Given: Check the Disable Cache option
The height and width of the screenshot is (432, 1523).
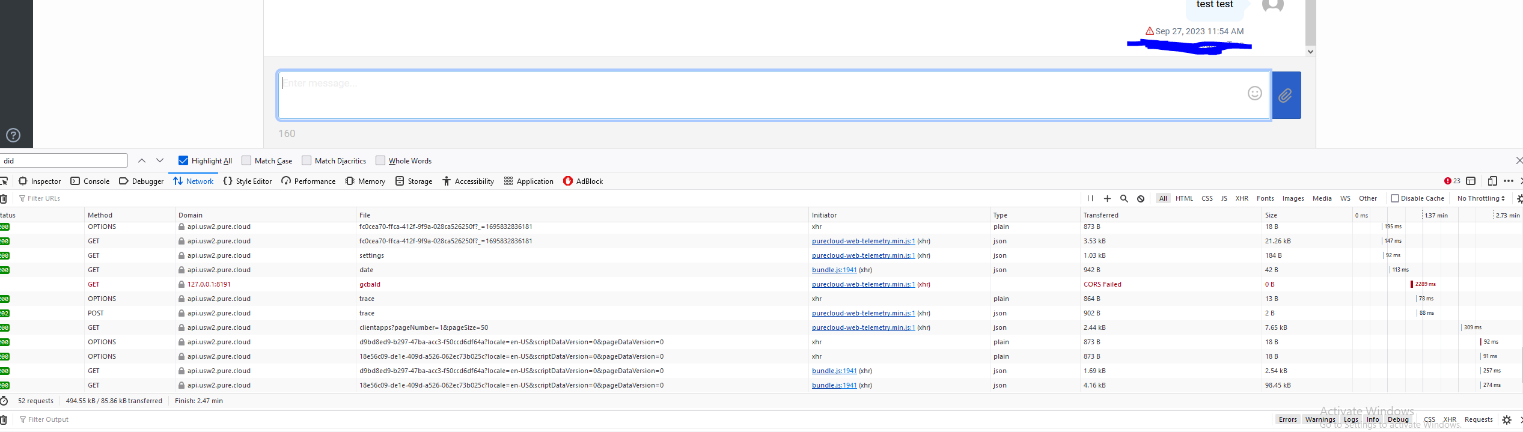Looking at the screenshot, I should (1395, 198).
